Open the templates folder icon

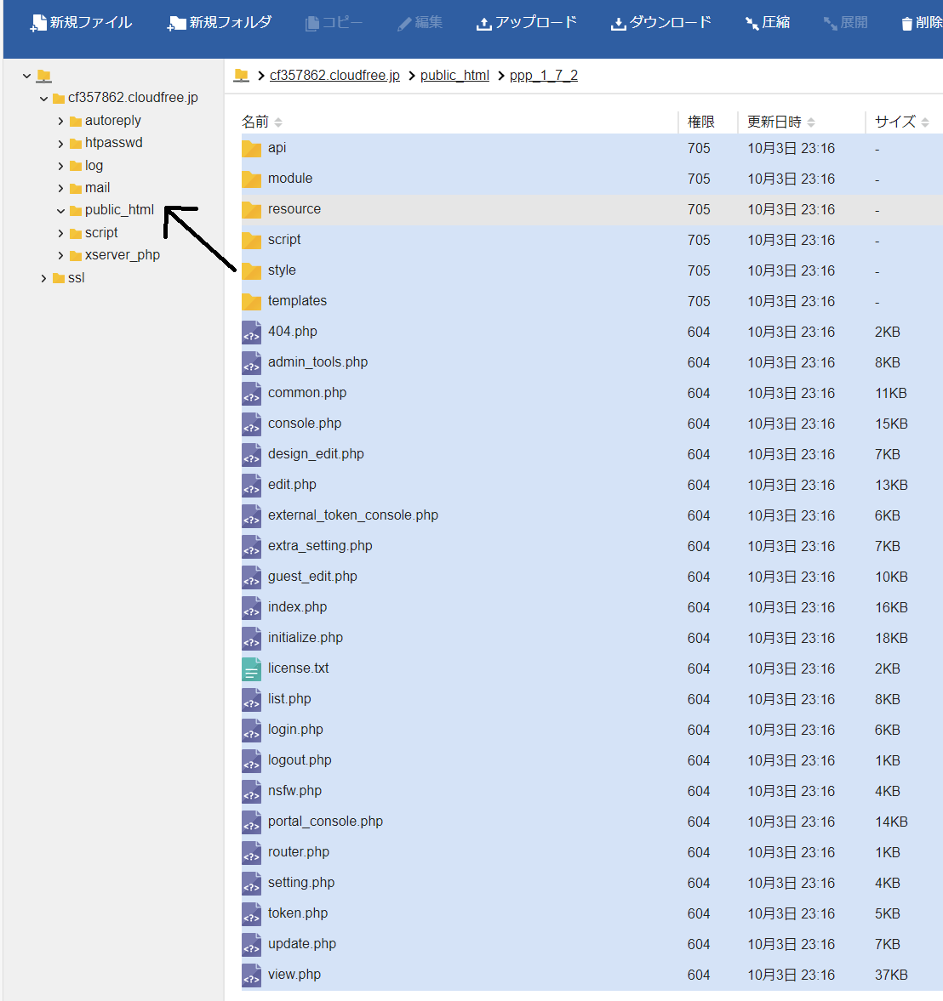tap(251, 302)
